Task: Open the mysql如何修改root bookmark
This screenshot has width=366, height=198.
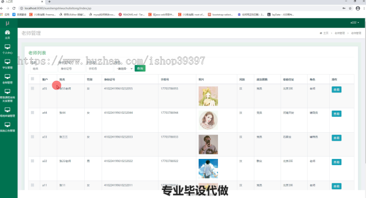Action: pyautogui.click(x=102, y=15)
